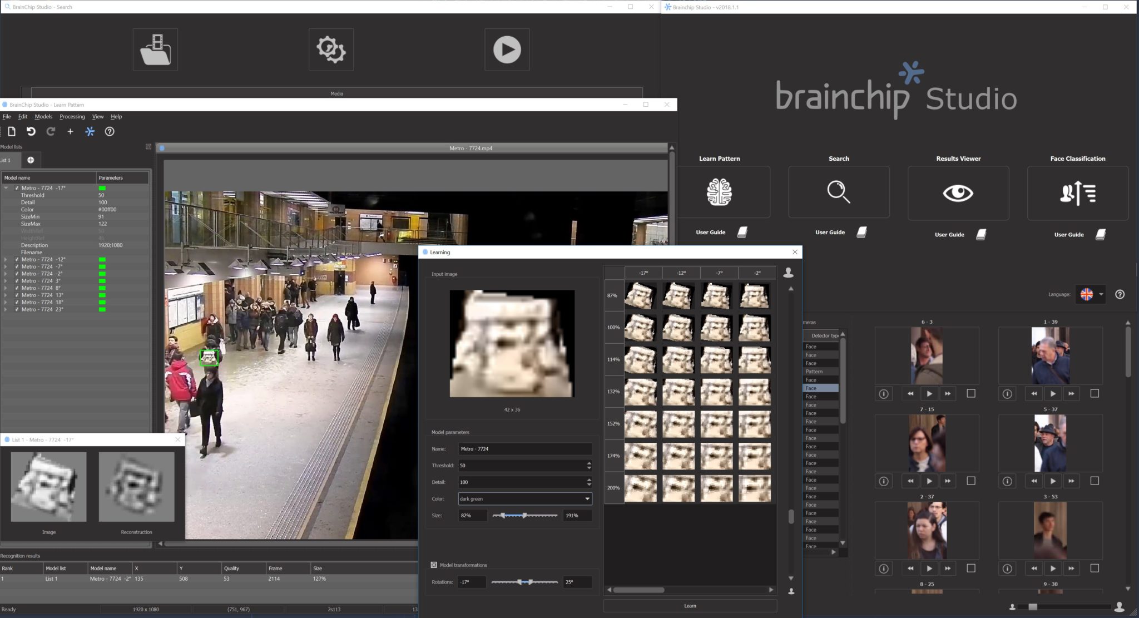Image resolution: width=1139 pixels, height=618 pixels.
Task: Start search with the large play icon
Action: click(x=507, y=50)
